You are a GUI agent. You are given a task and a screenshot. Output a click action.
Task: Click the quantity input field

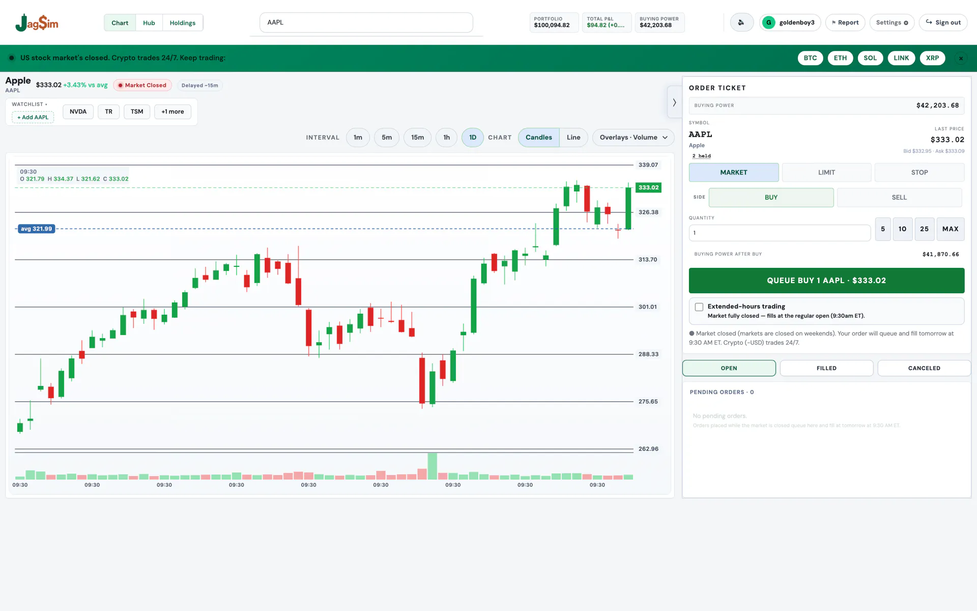(780, 233)
